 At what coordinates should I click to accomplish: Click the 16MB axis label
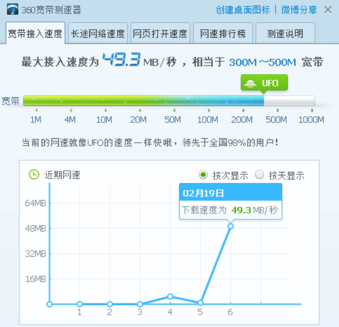point(35,279)
